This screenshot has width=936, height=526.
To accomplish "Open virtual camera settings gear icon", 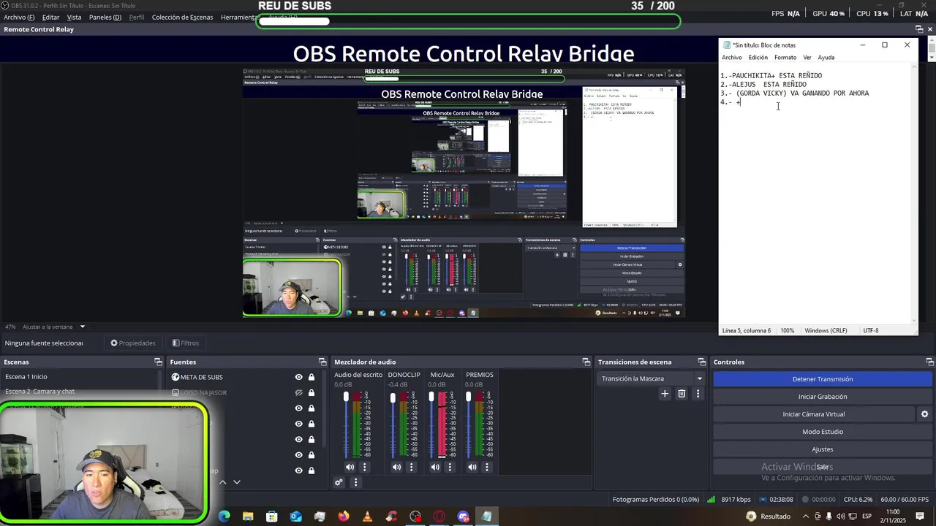I will tap(924, 414).
